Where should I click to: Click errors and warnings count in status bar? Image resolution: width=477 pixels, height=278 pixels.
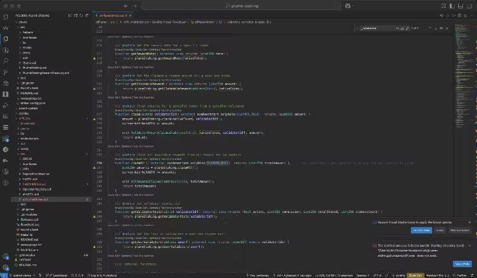click(x=77, y=275)
